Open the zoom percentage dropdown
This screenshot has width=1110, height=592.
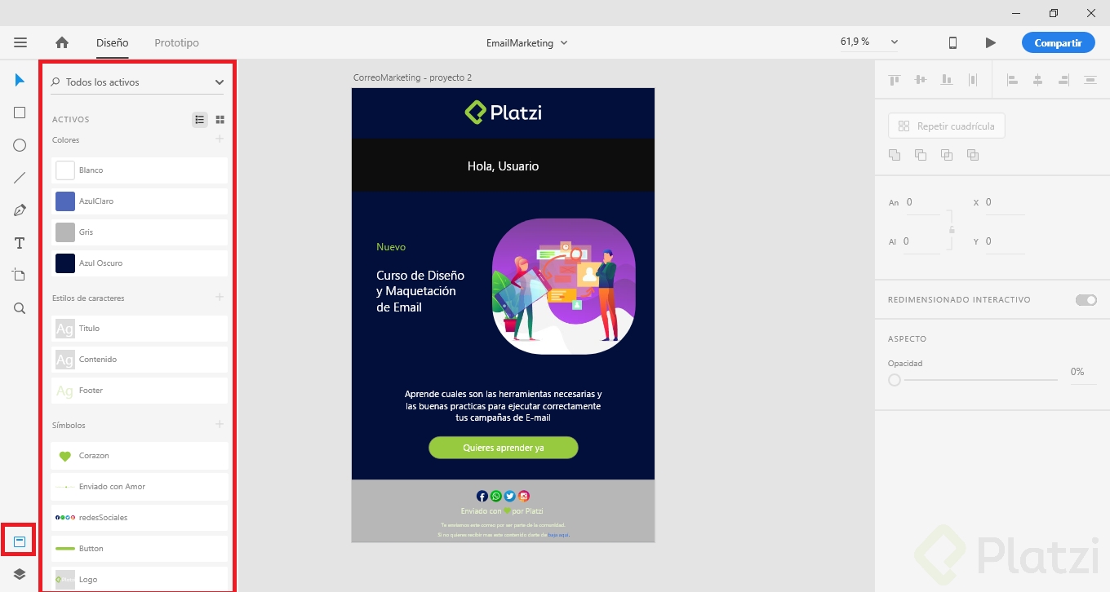[895, 41]
